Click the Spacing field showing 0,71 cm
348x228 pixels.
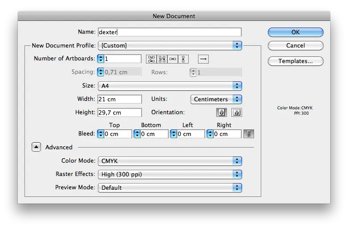pyautogui.click(x=123, y=72)
